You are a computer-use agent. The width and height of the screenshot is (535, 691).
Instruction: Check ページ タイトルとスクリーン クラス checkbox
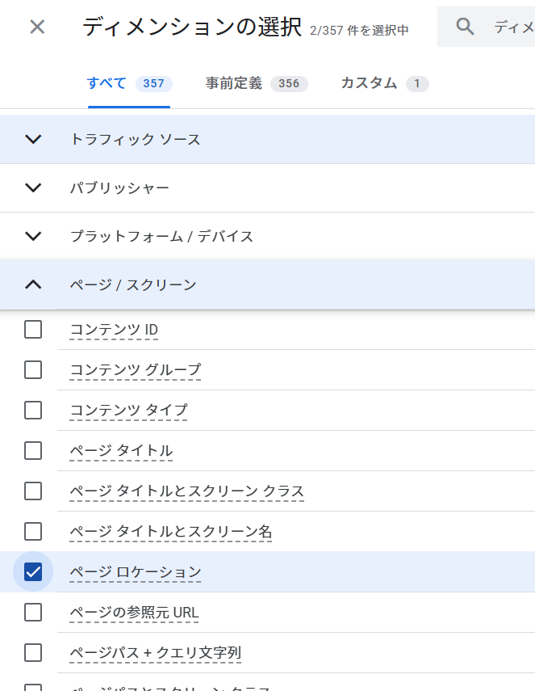[33, 491]
